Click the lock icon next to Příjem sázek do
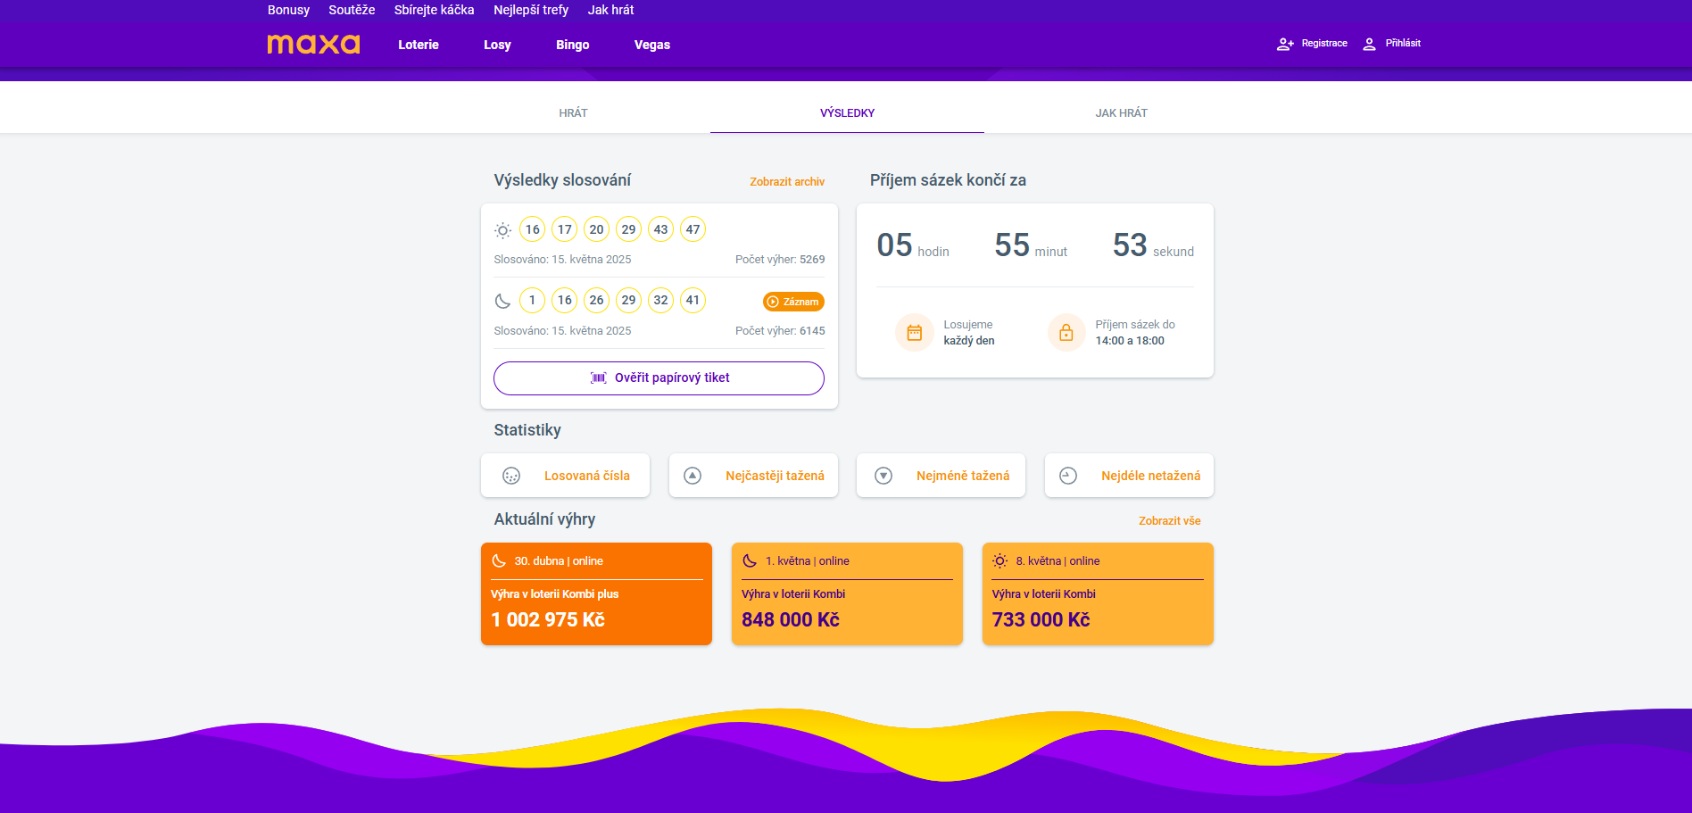This screenshot has height=813, width=1692. (x=1066, y=333)
